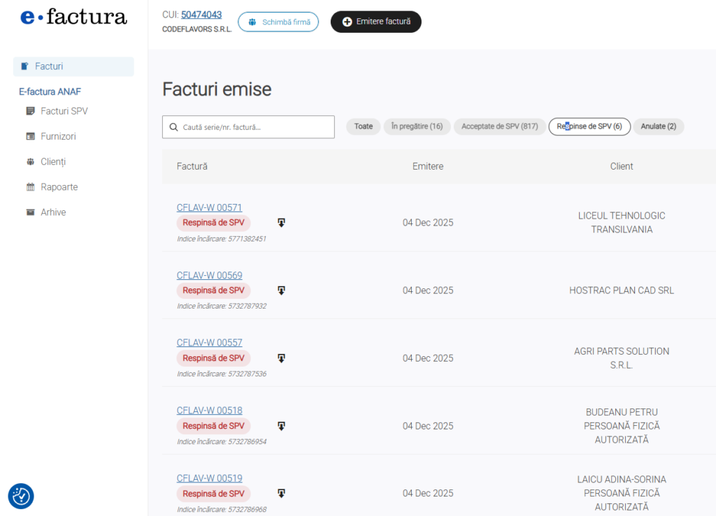Click the download icon beside CFLAV-W 00519
Viewport: 716px width, 516px height.
point(281,494)
